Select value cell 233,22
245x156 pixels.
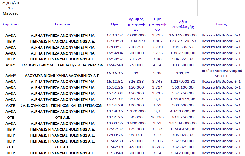183,73
